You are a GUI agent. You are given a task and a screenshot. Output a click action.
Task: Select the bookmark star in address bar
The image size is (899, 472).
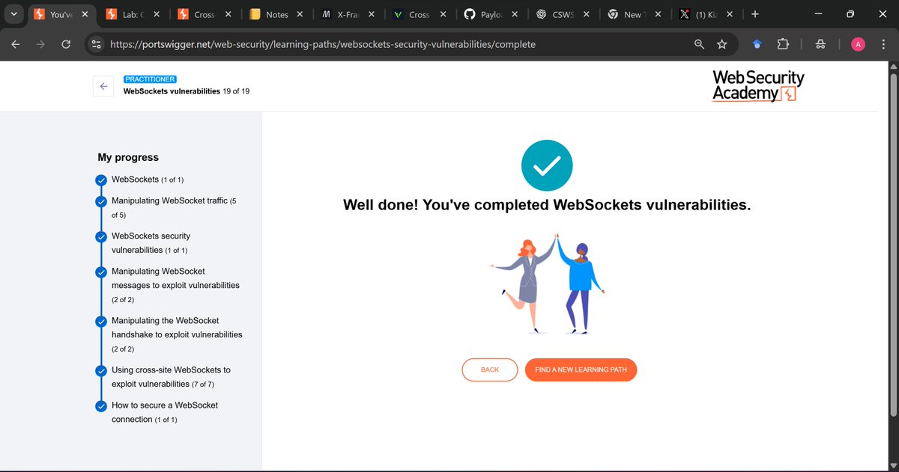click(721, 44)
